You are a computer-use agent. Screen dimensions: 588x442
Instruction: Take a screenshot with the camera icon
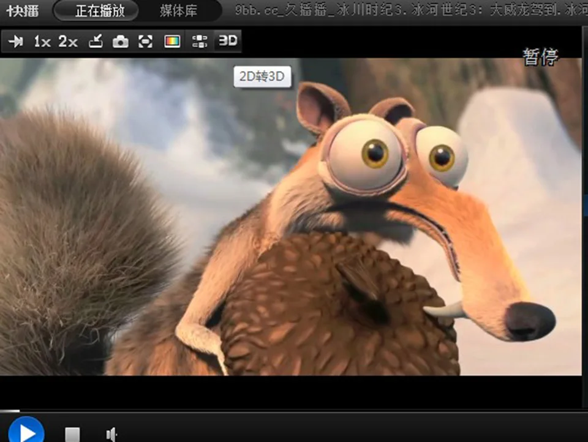pyautogui.click(x=121, y=41)
